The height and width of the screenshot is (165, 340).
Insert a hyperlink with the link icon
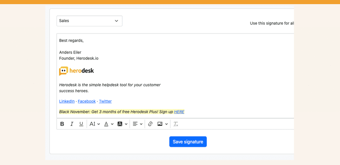tap(150, 124)
